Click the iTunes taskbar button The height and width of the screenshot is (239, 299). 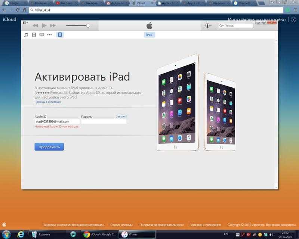137,234
